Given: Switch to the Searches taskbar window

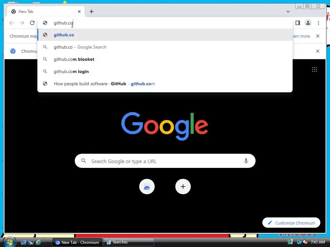Looking at the screenshot, I should (129, 242).
